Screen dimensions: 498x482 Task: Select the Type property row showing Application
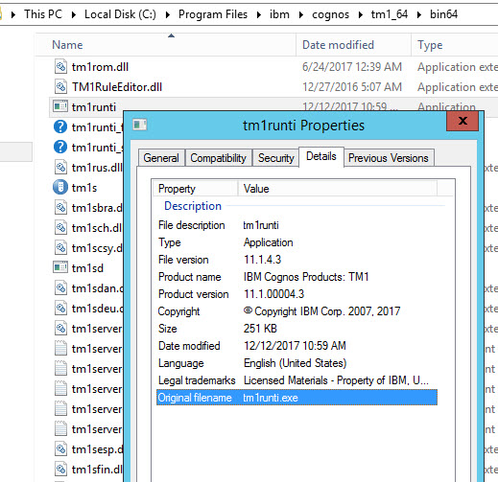pyautogui.click(x=296, y=242)
